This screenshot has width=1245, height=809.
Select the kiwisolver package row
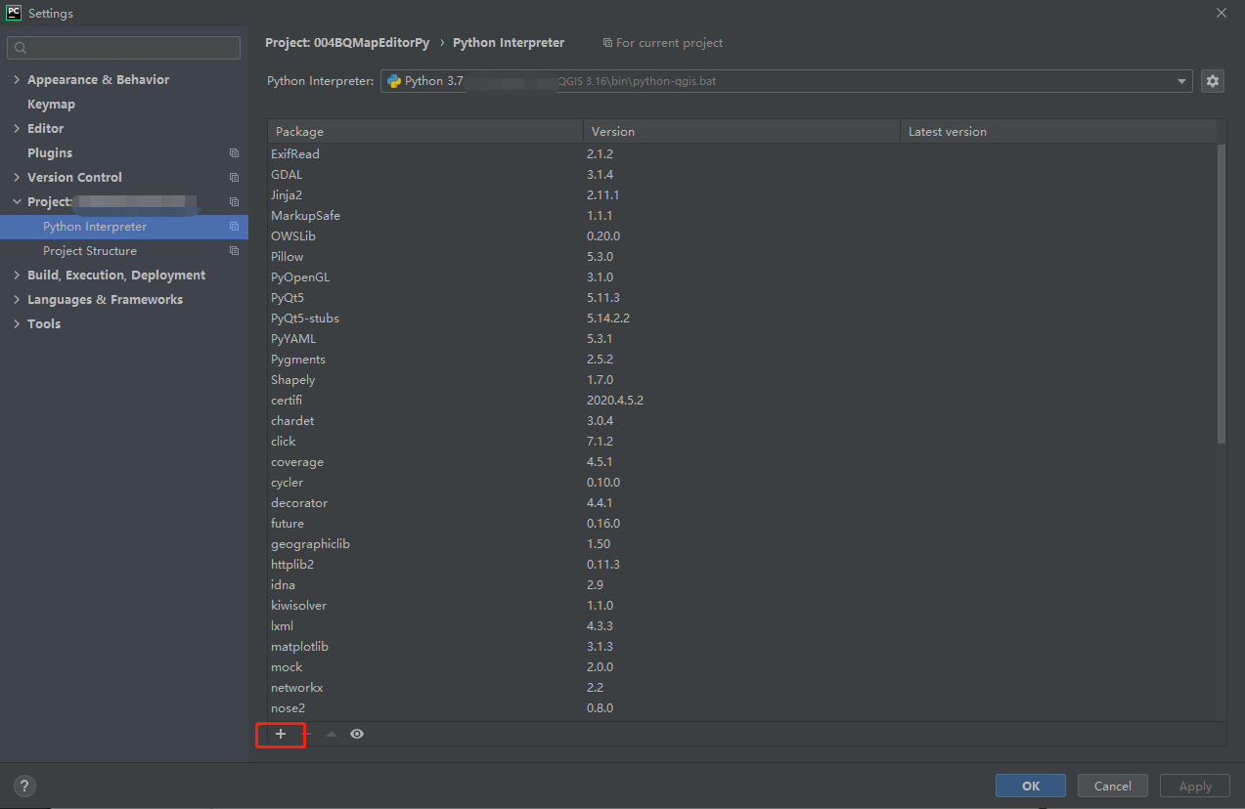(x=743, y=606)
